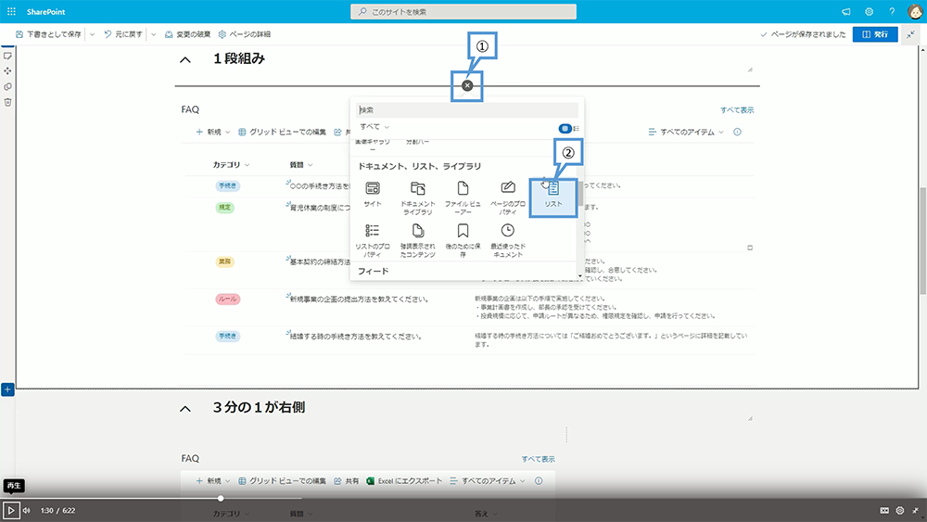Click 元に戻す undo command
This screenshot has height=522, width=927.
coord(123,34)
